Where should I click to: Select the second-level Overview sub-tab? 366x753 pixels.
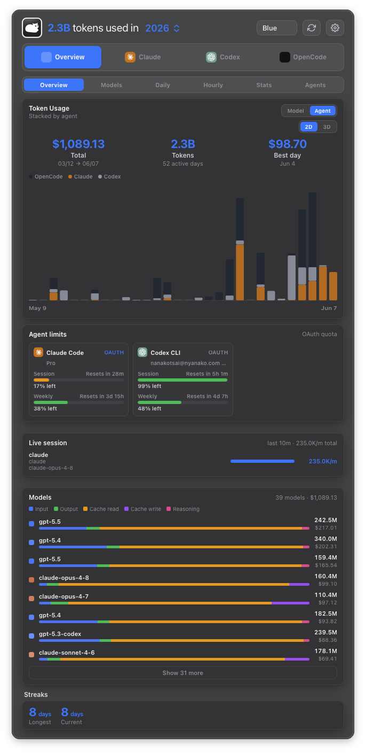click(54, 85)
